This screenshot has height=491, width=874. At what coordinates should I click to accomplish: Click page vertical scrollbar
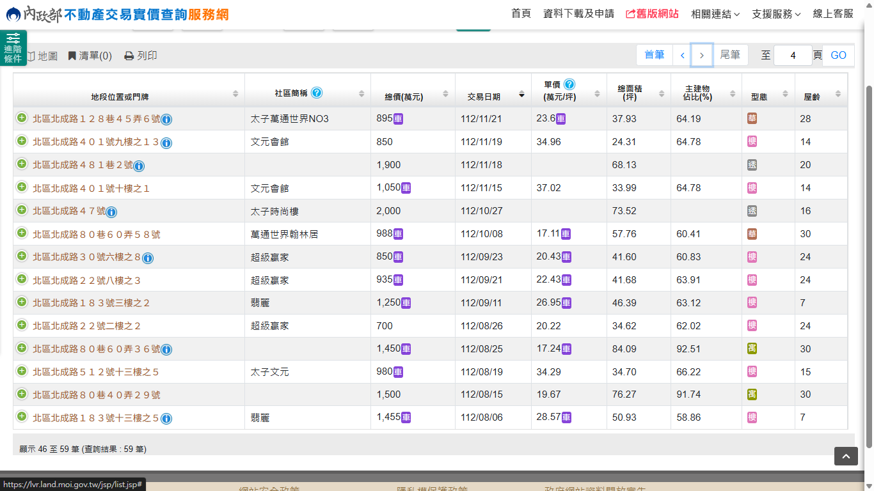[869, 265]
